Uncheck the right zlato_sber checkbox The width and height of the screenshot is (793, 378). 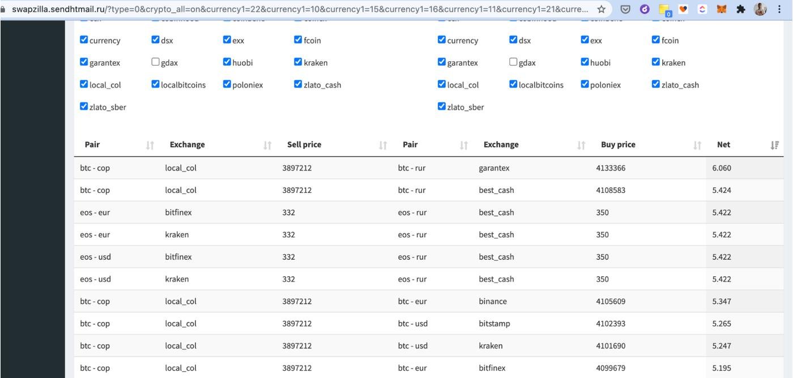coord(442,106)
